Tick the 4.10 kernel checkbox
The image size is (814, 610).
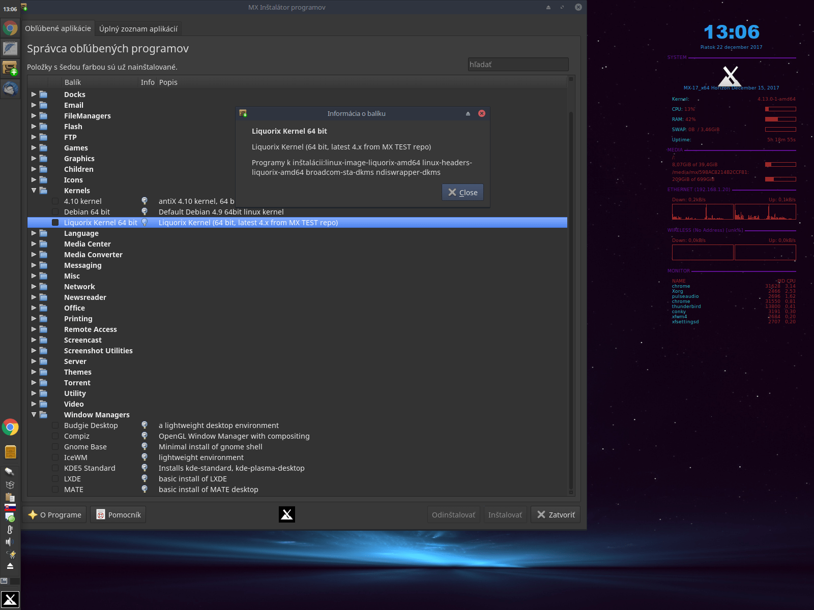[x=55, y=201]
